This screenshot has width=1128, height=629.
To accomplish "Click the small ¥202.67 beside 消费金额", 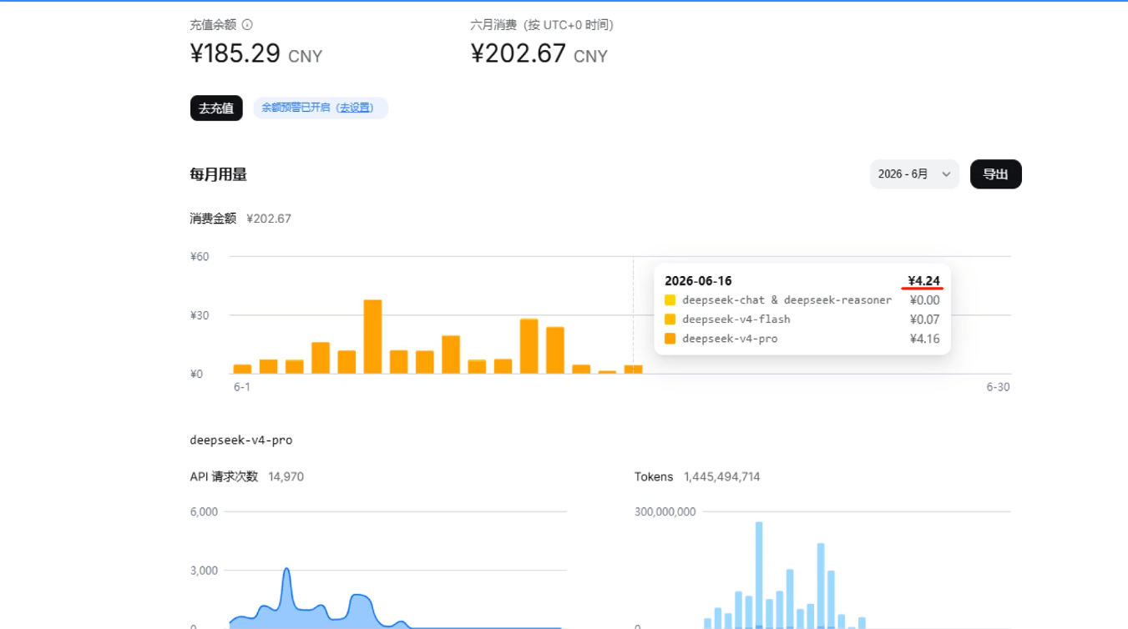I will (269, 219).
